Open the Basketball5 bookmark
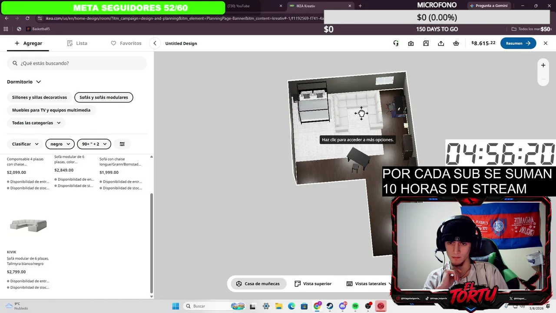 [38, 29]
